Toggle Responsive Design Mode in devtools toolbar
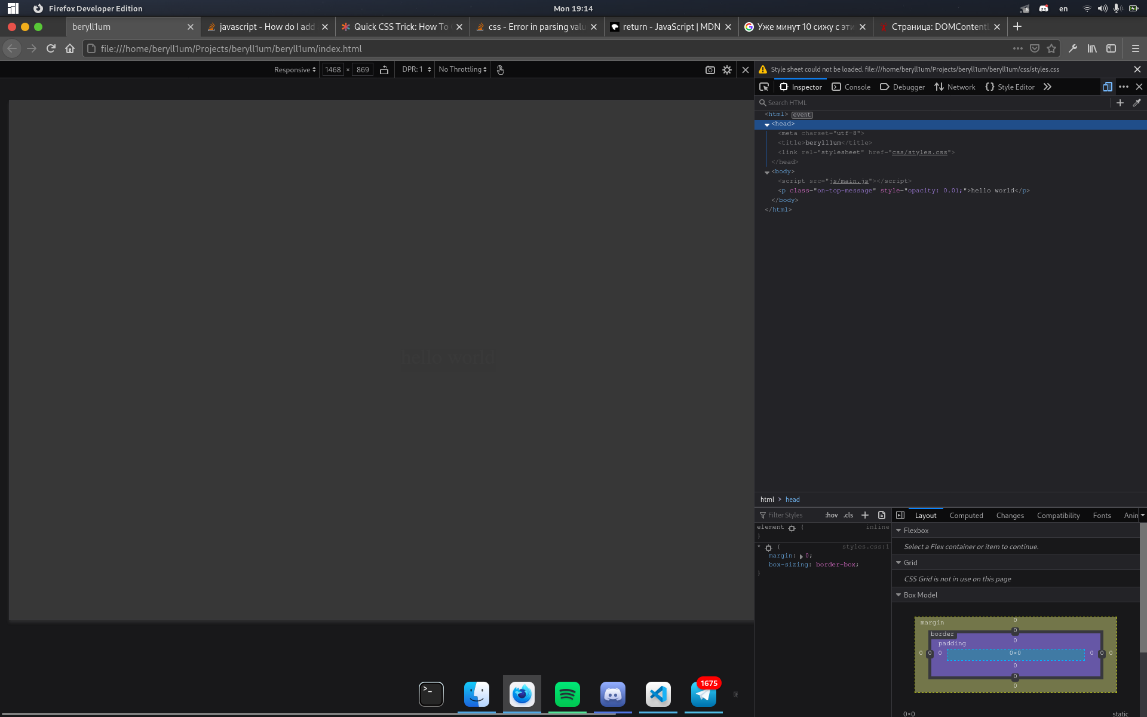The height and width of the screenshot is (717, 1147). coord(1107,87)
